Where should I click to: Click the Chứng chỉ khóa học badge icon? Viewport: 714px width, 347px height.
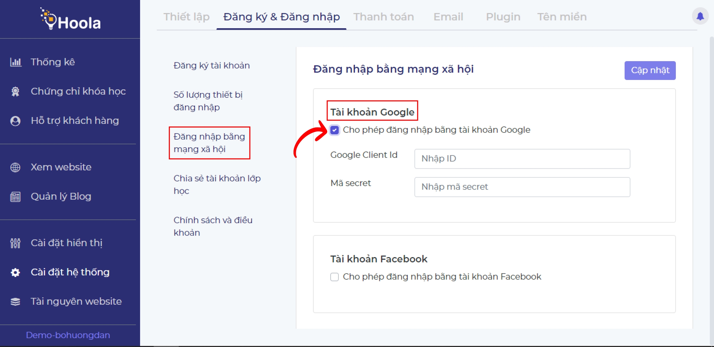15,91
